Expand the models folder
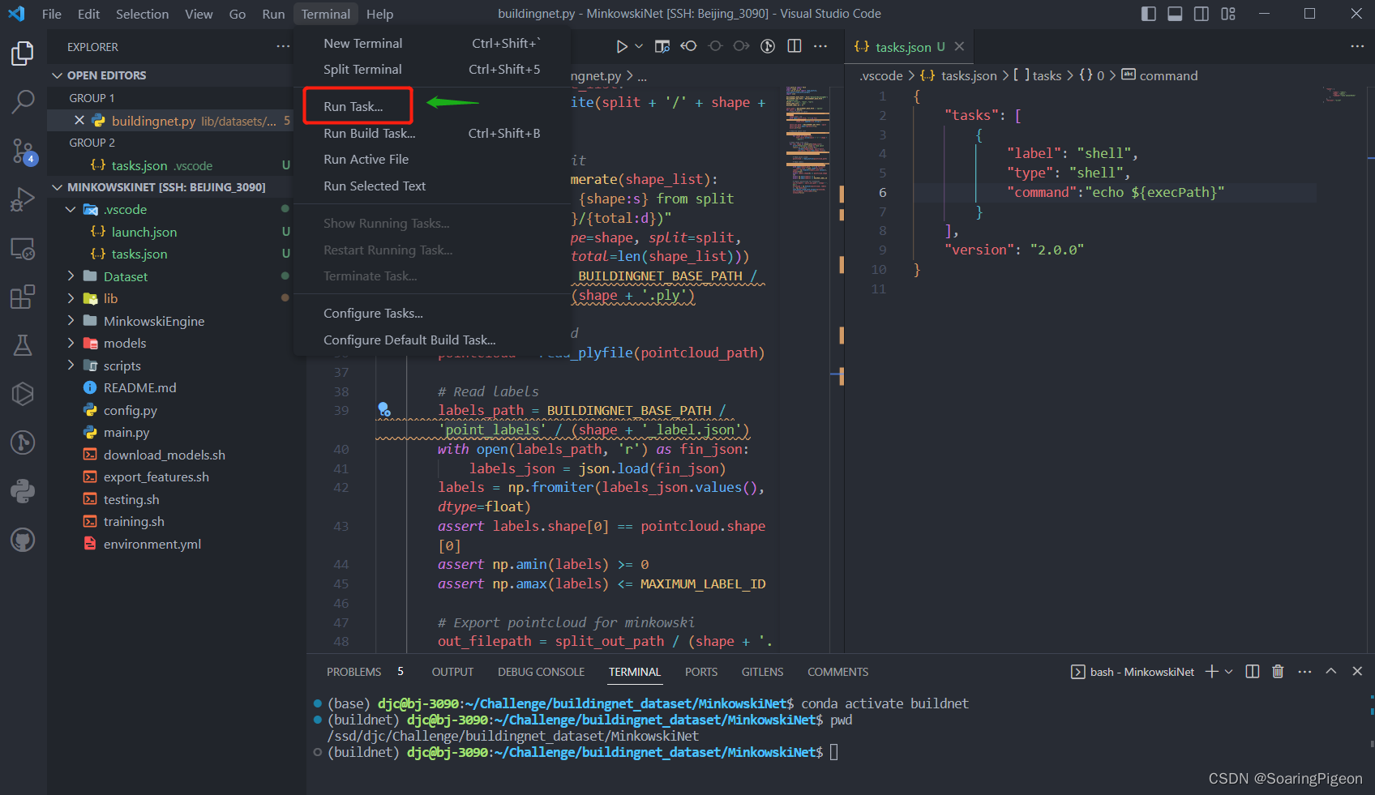Screen dimensions: 1375x795 pos(71,343)
